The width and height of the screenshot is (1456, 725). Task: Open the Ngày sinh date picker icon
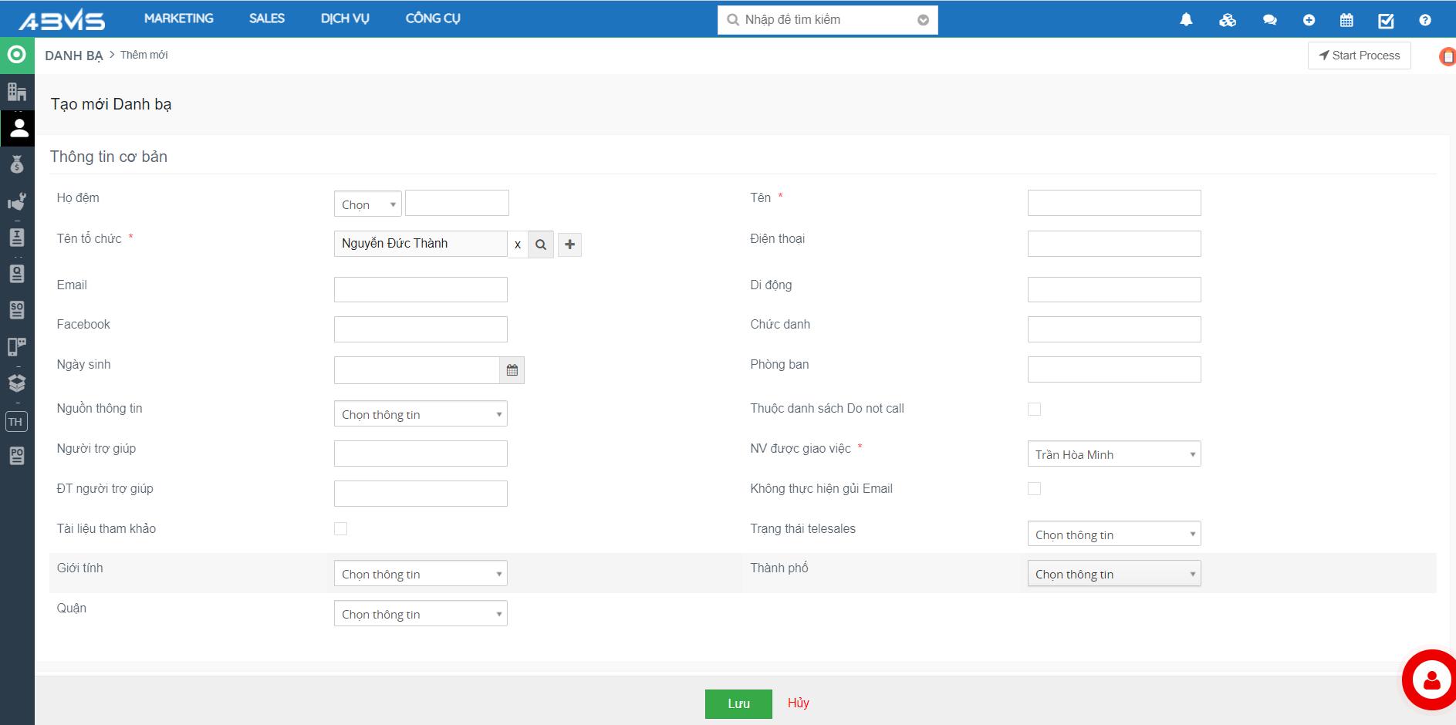(512, 371)
